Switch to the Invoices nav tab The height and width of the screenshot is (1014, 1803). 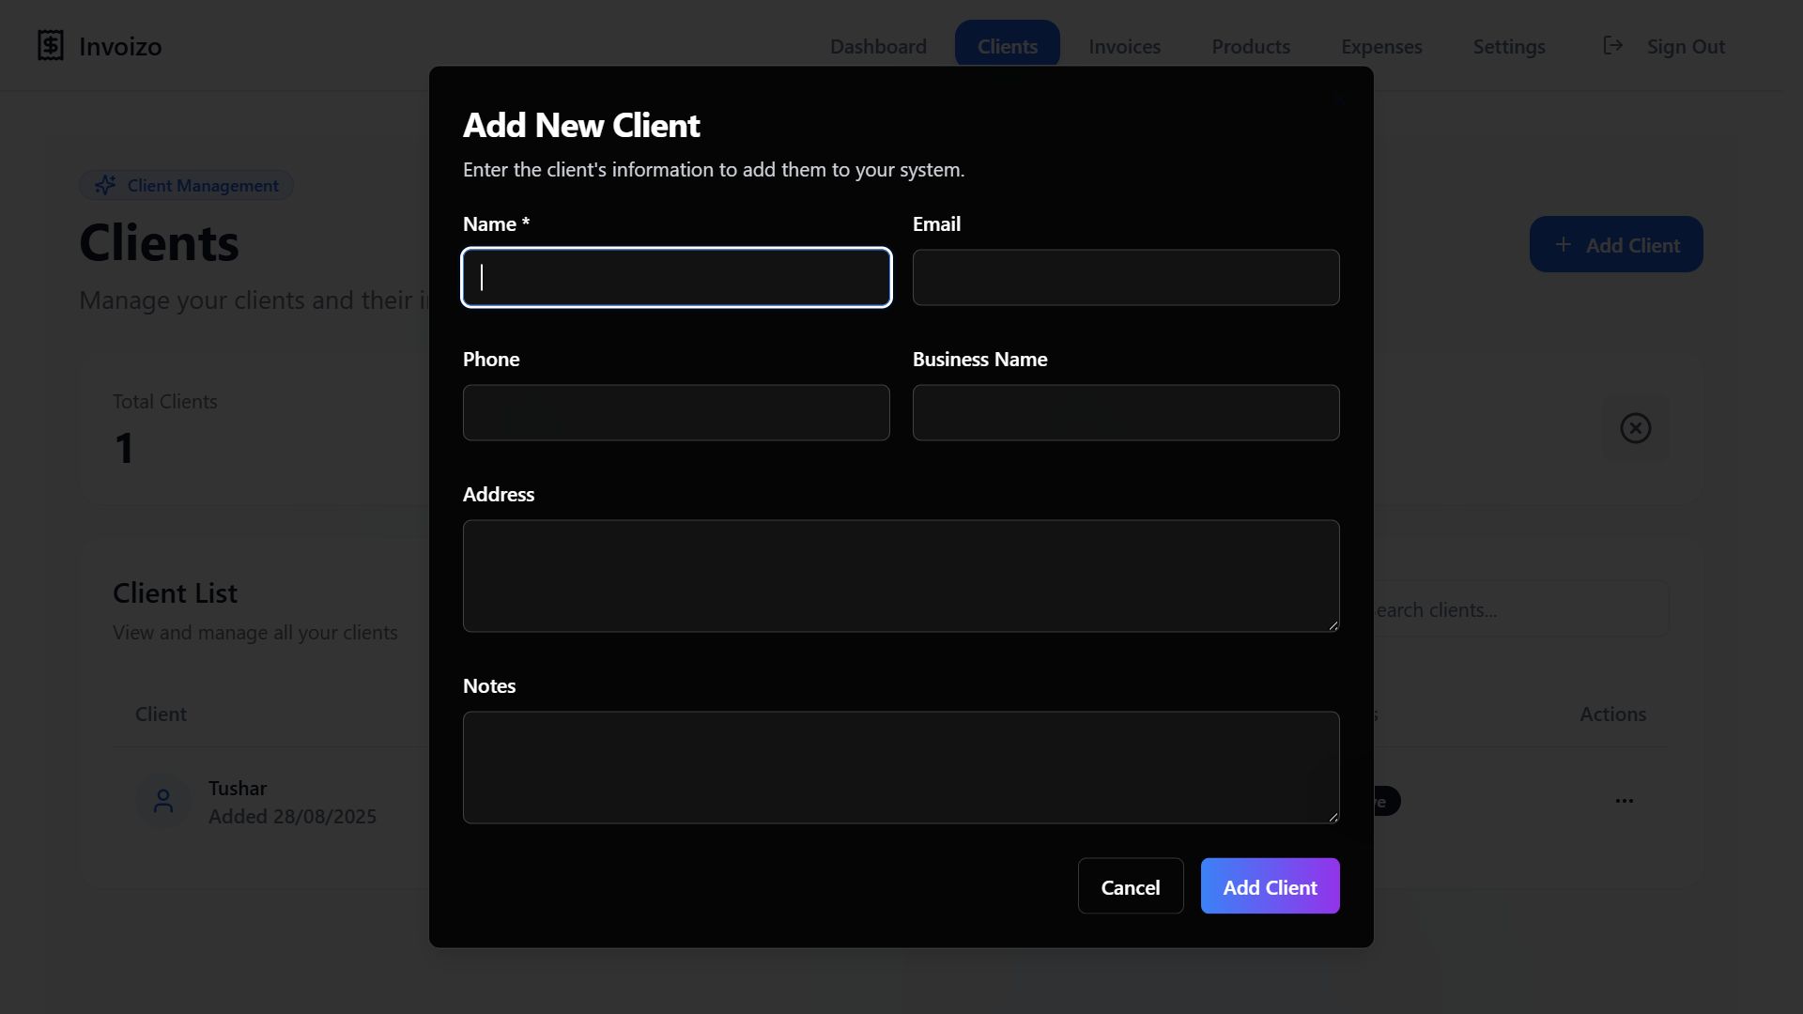(1124, 46)
